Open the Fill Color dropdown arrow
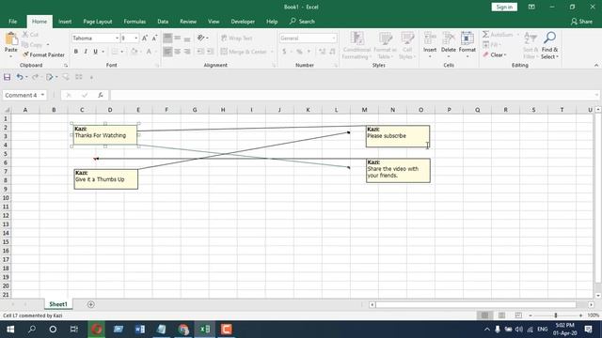The height and width of the screenshot is (338, 602). 141,52
